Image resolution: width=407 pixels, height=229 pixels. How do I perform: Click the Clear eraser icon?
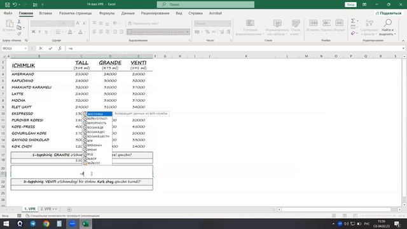point(353,33)
